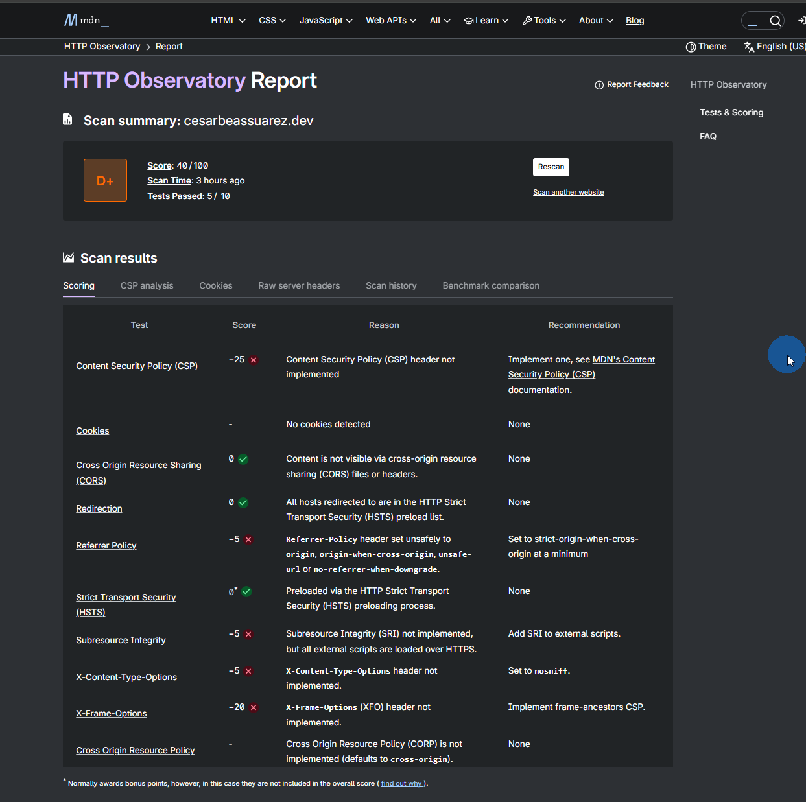Open the English (US) language switcher

[x=776, y=46]
